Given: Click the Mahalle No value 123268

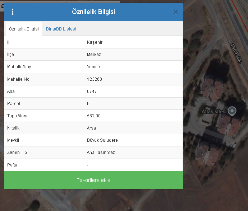Looking at the screenshot, I should pos(95,79).
